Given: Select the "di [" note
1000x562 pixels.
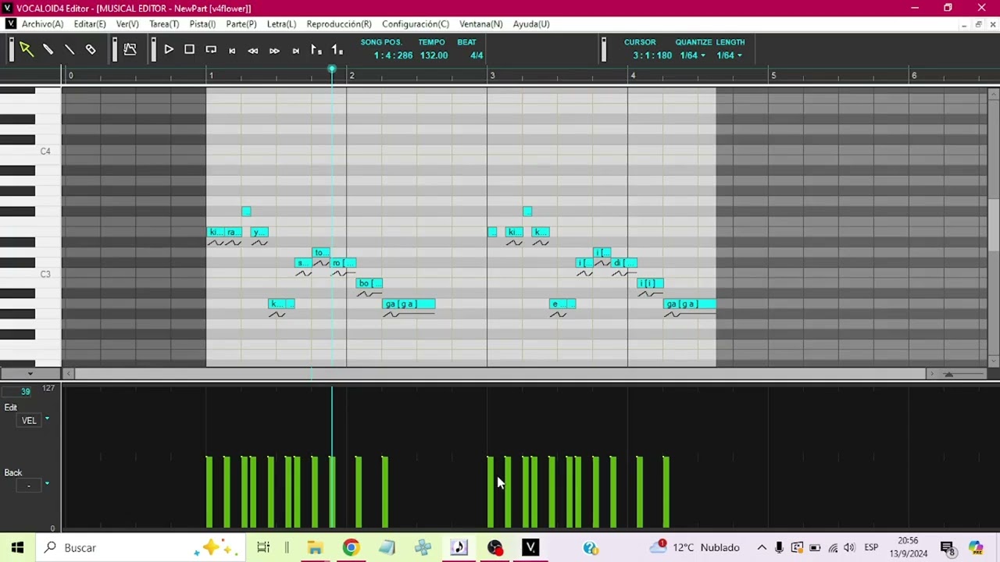Looking at the screenshot, I should [x=623, y=263].
